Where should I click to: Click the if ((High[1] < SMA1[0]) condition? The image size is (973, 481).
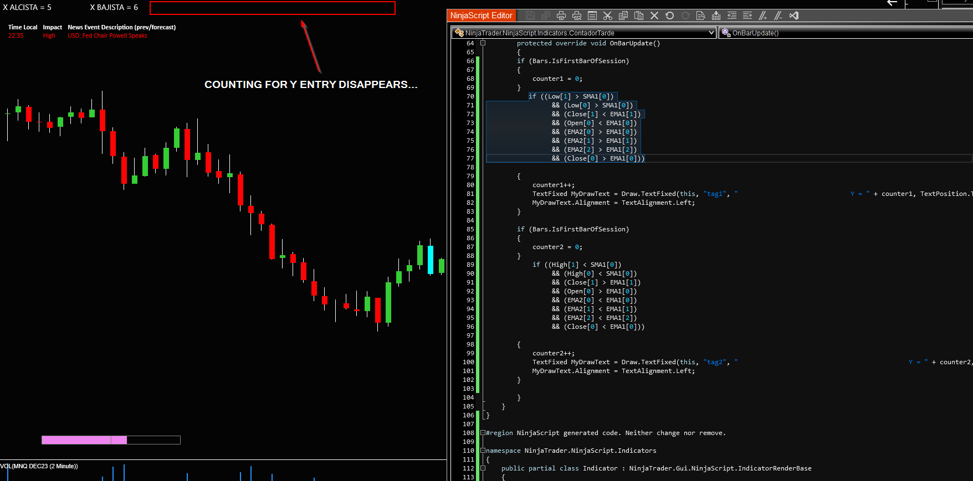pyautogui.click(x=577, y=265)
